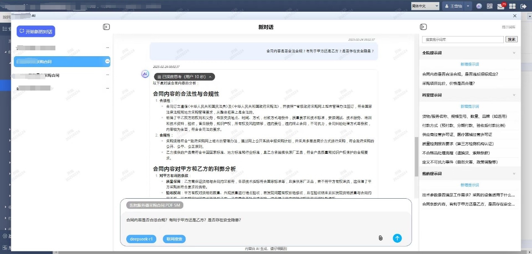
Task: Click 新增提示词 under 我的提示词
Action: 469,185
